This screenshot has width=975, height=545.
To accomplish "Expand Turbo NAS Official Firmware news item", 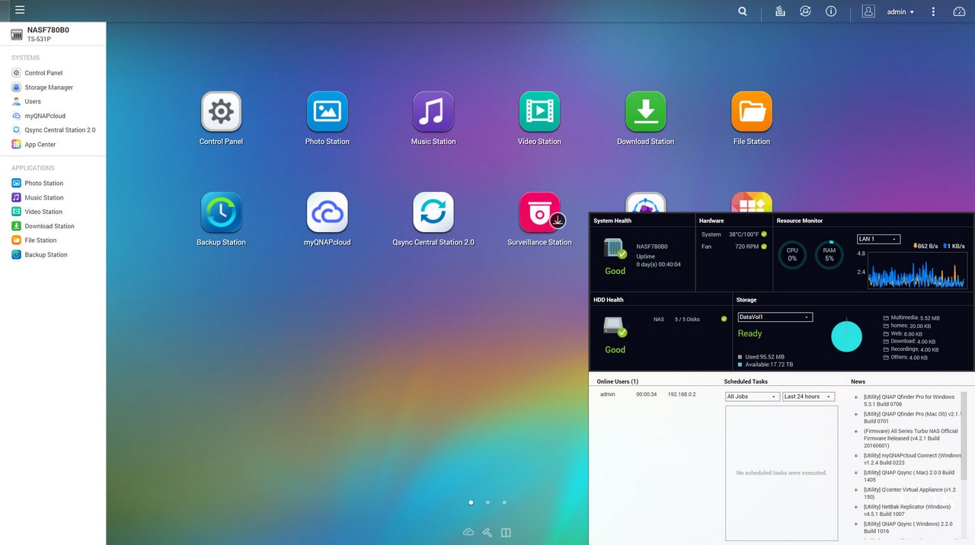I will tap(856, 432).
